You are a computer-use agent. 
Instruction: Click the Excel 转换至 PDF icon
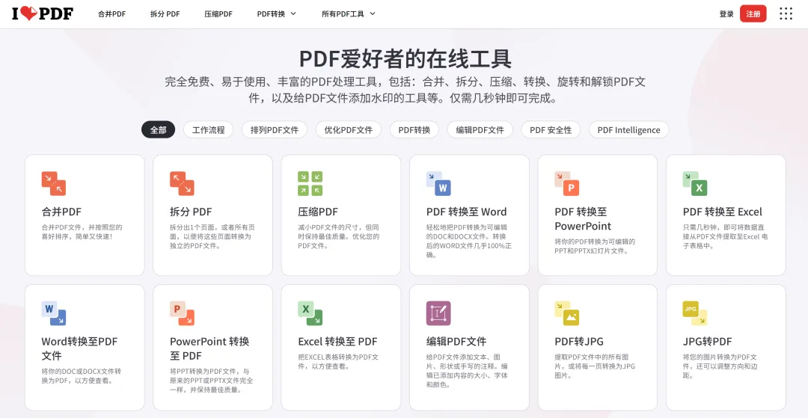310,313
